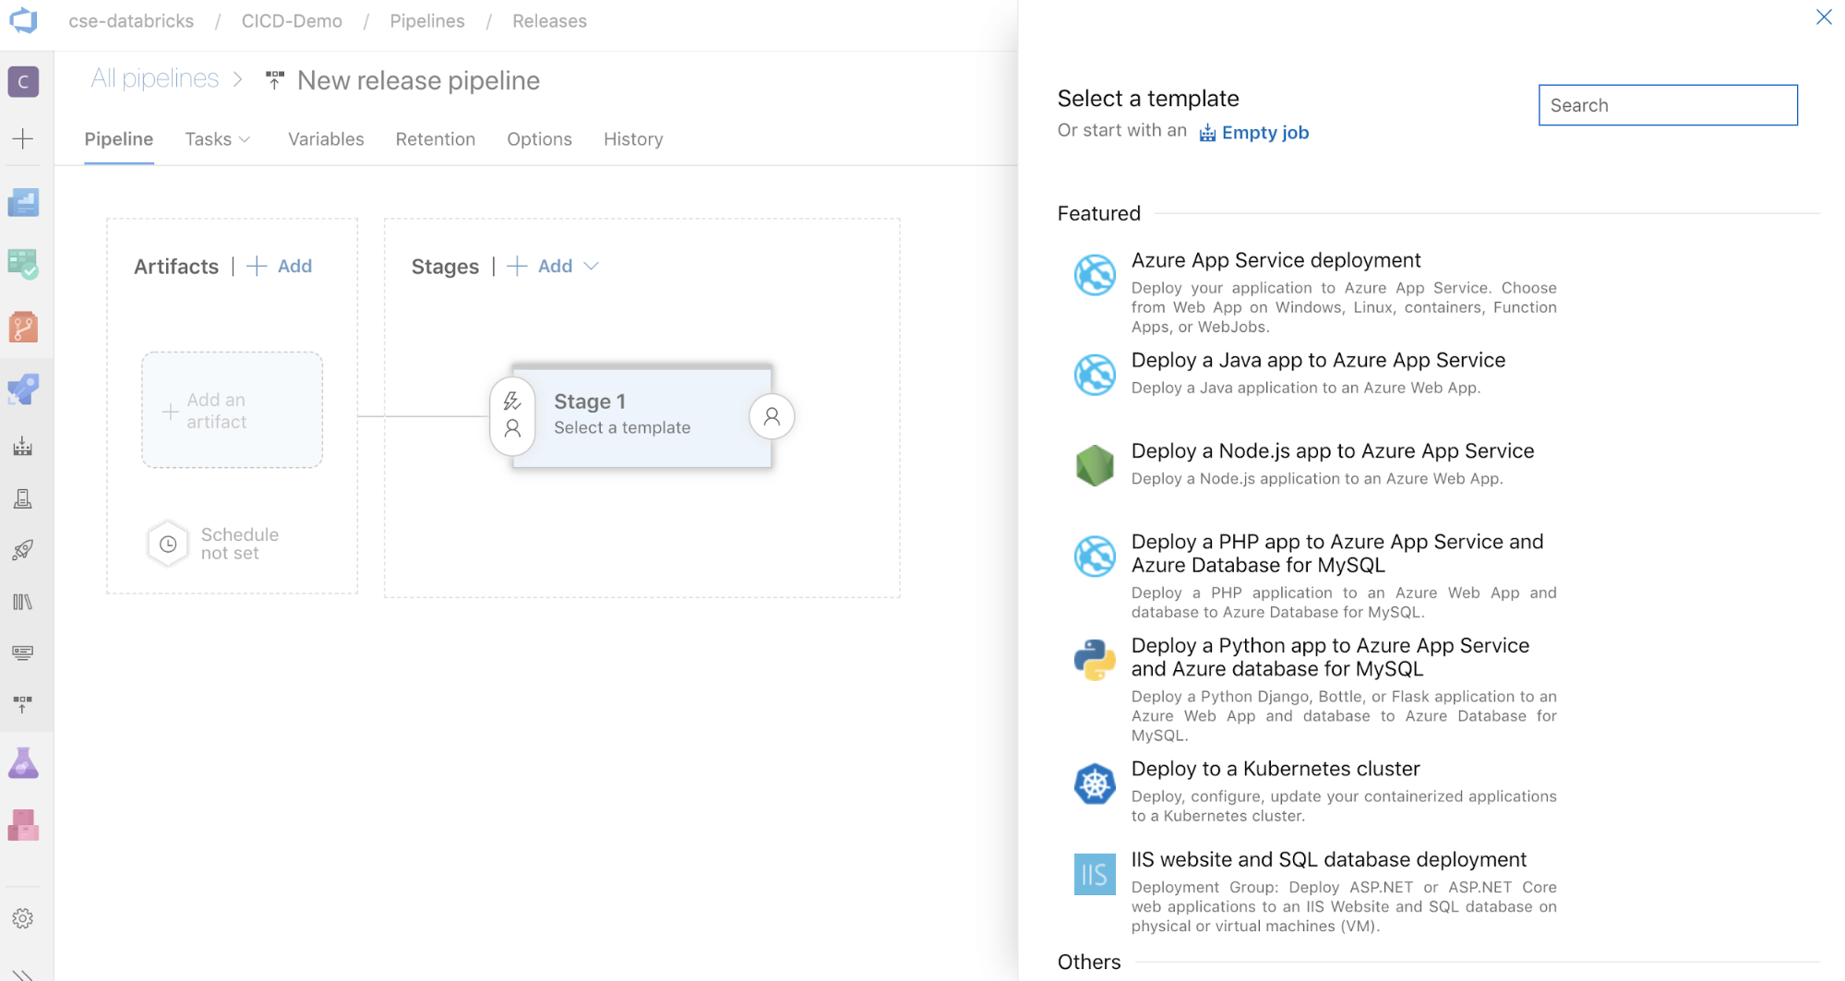Open Stage 1 post-deployment conditions person icon
This screenshot has height=981, width=1845.
(x=773, y=417)
